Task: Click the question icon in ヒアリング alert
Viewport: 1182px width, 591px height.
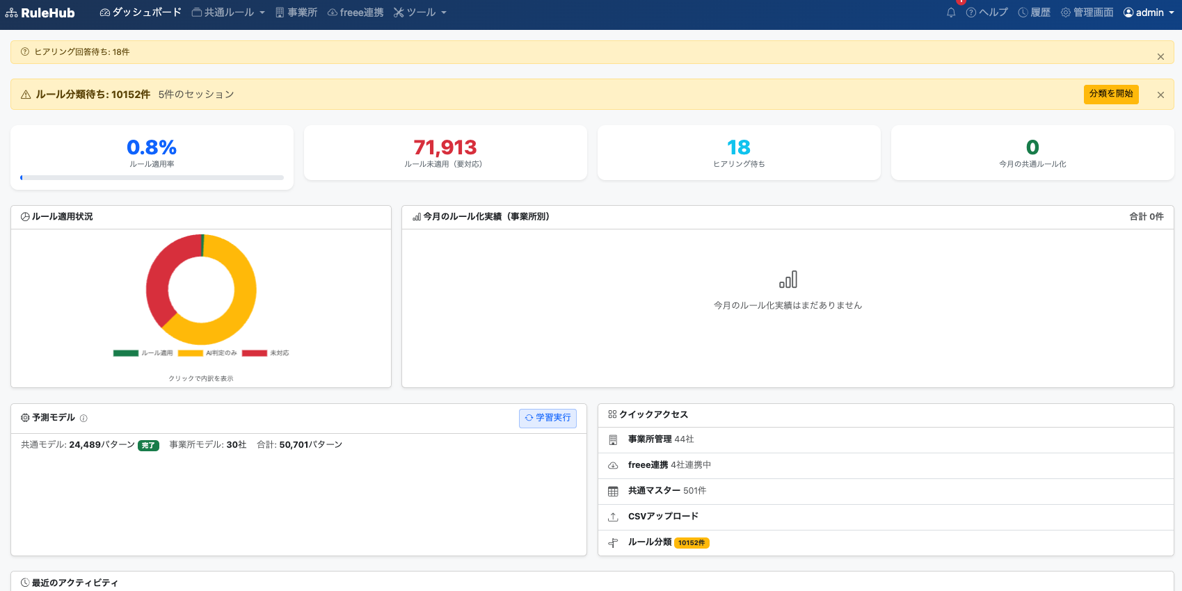Action: pyautogui.click(x=25, y=51)
